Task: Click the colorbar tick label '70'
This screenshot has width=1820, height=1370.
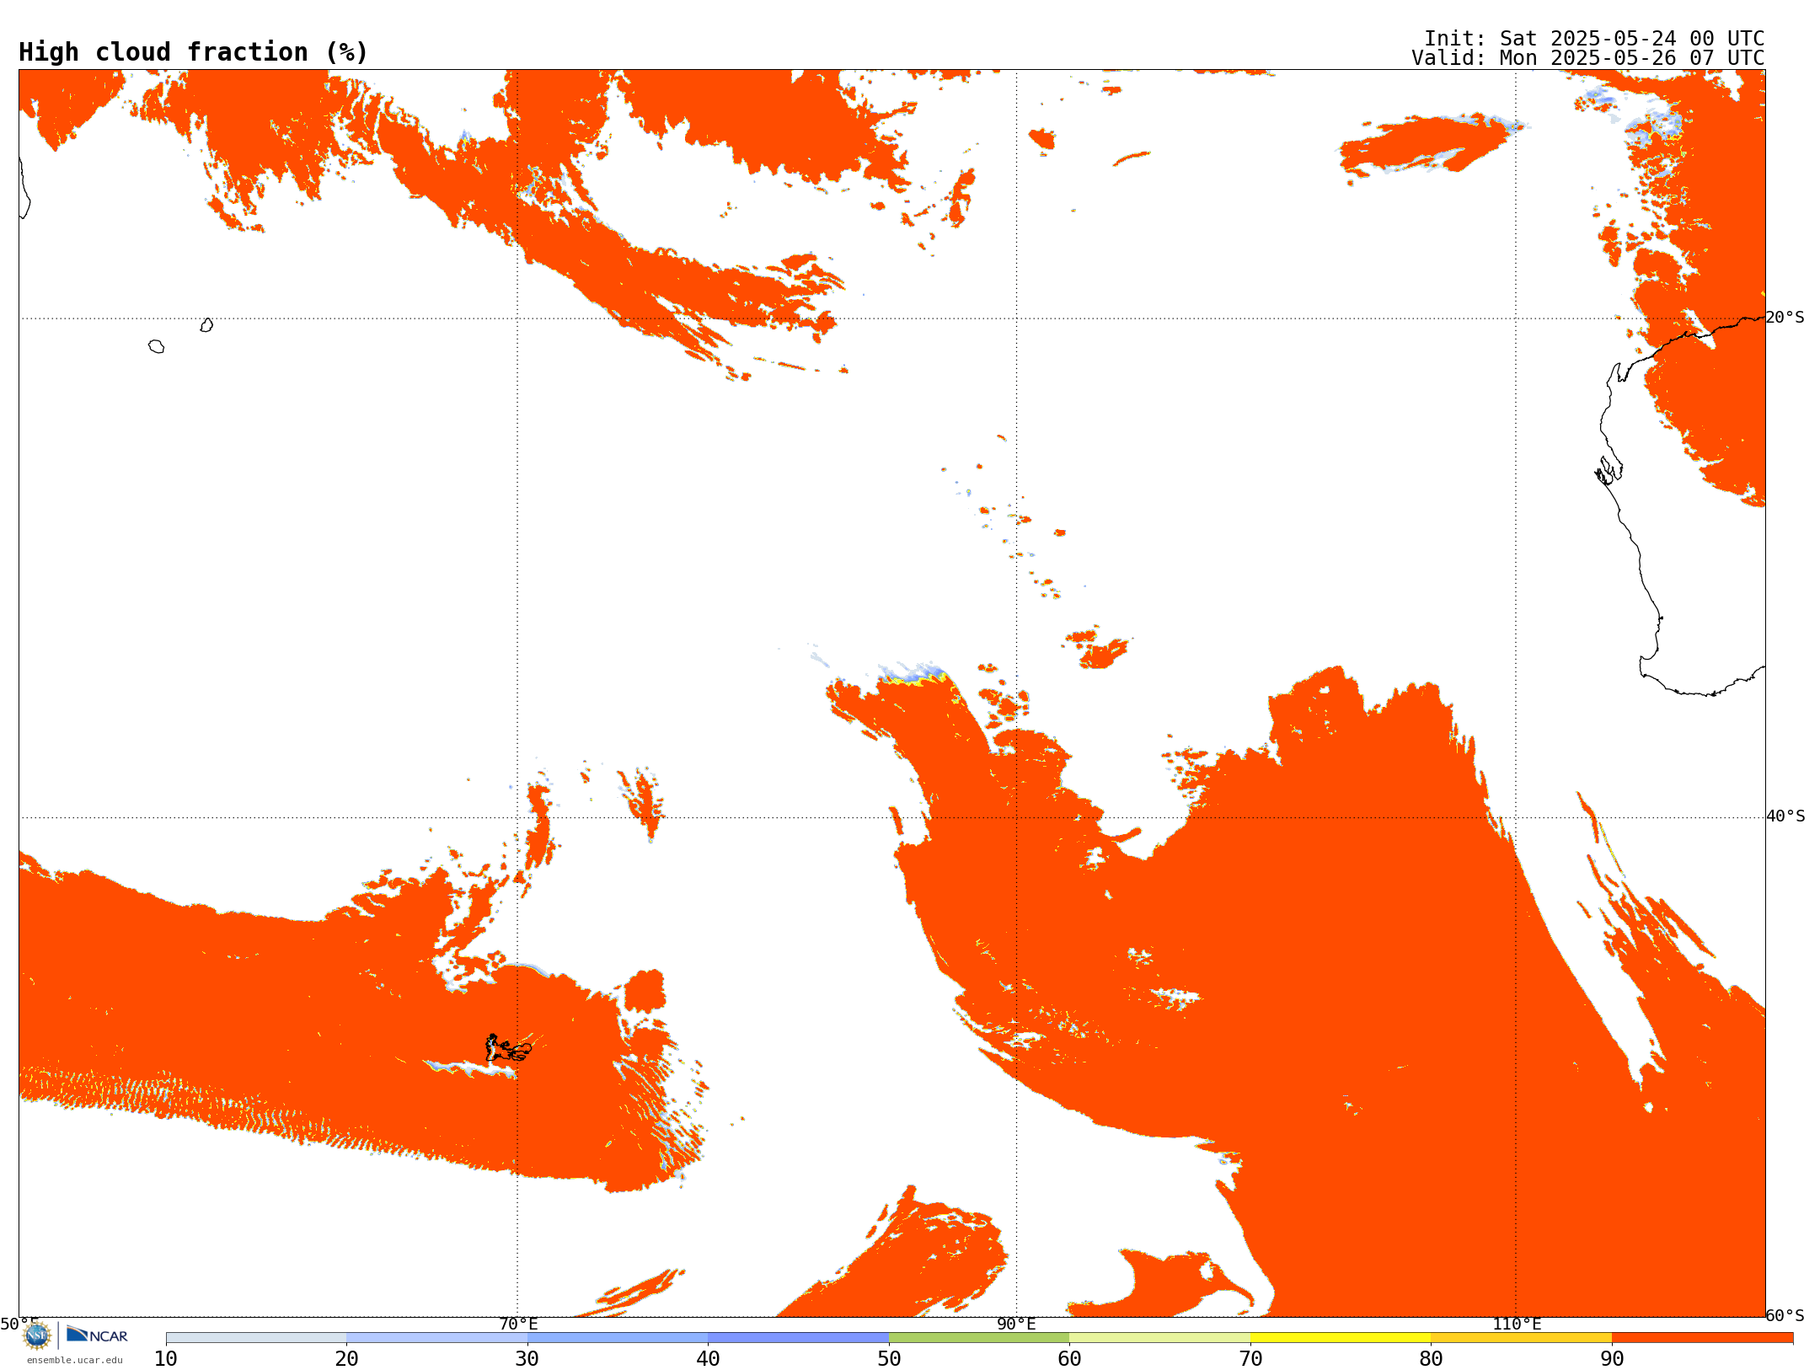Action: (x=1250, y=1359)
